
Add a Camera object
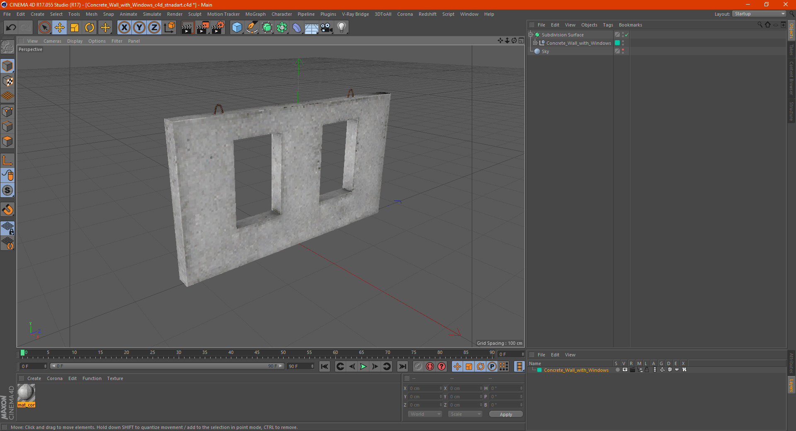point(327,28)
